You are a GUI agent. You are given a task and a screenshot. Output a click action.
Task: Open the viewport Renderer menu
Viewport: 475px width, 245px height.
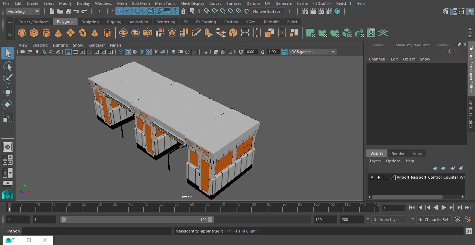coord(96,45)
